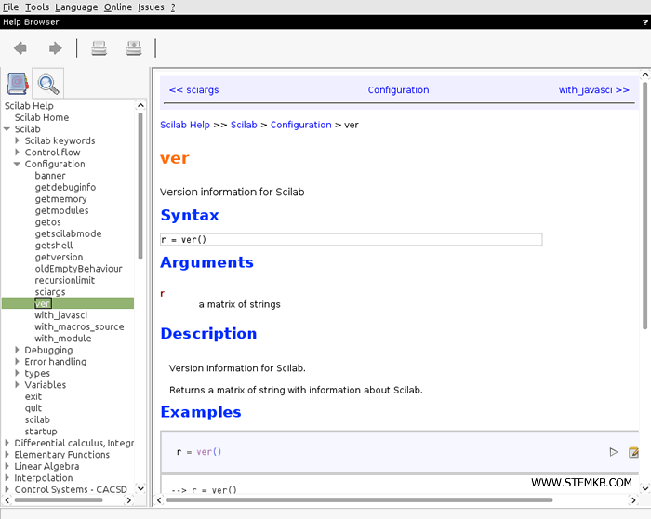Expand the Scilab keywords tree node
Screen dimensions: 651x519
point(18,141)
